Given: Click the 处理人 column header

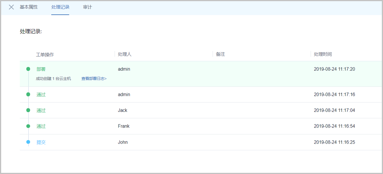Looking at the screenshot, I should tap(124, 55).
